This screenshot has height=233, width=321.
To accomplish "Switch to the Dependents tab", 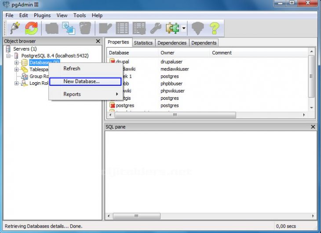I will point(204,43).
